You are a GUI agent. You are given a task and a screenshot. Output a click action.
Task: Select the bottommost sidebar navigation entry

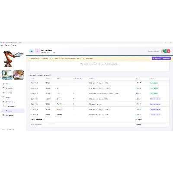(x=13, y=115)
